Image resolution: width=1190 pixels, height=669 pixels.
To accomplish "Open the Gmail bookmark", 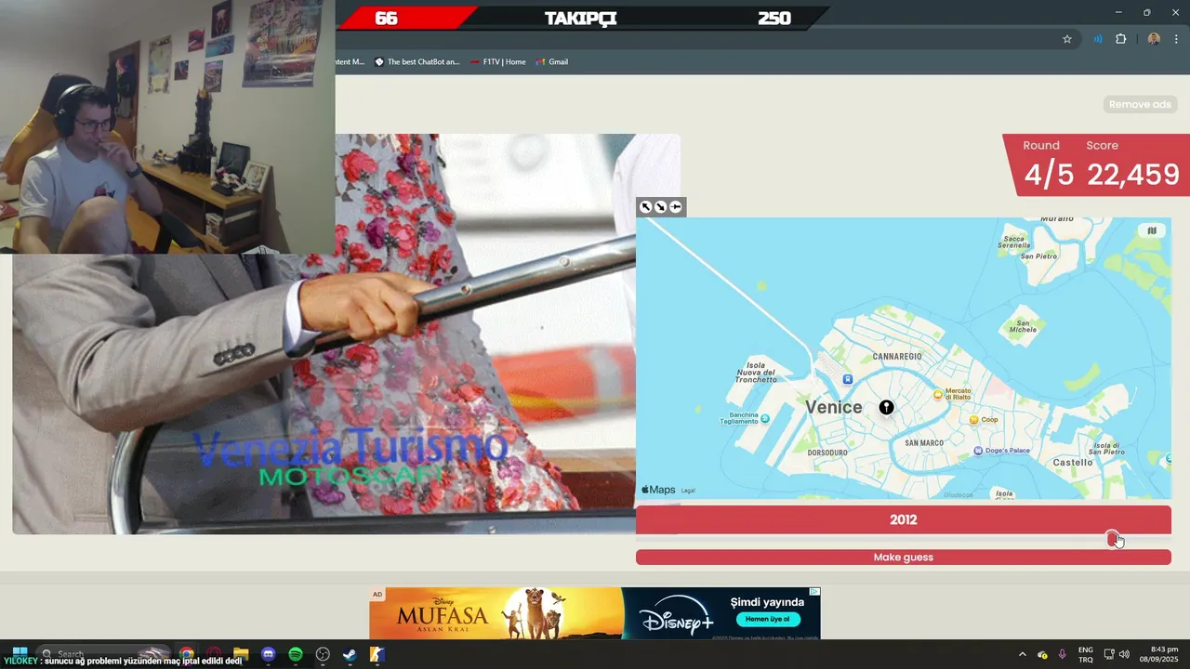I will 552,62.
